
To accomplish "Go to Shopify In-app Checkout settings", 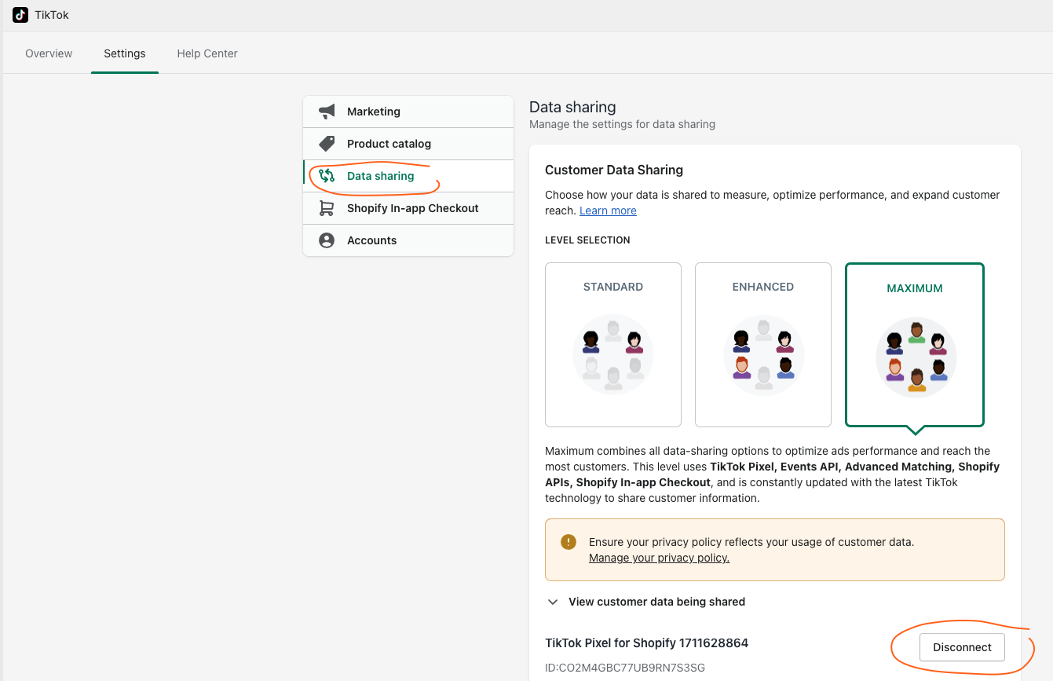I will (x=412, y=208).
